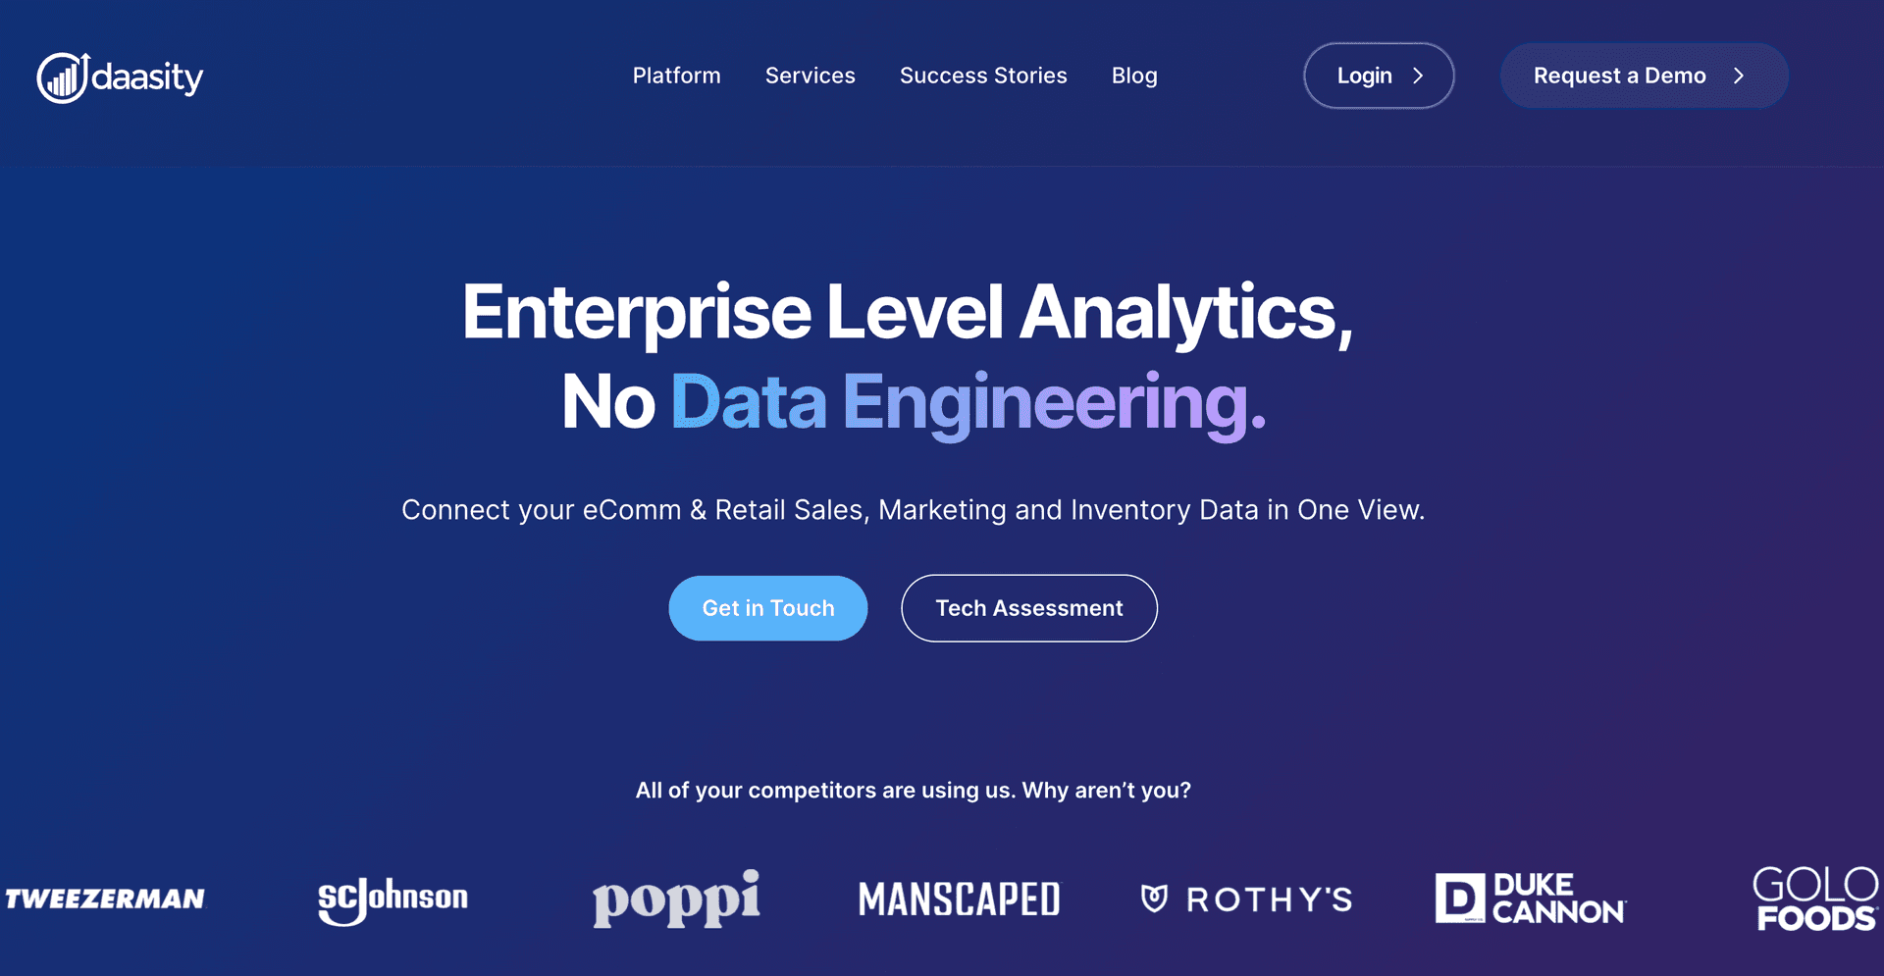Click arrow on Request a Demo
1884x976 pixels.
point(1739,76)
